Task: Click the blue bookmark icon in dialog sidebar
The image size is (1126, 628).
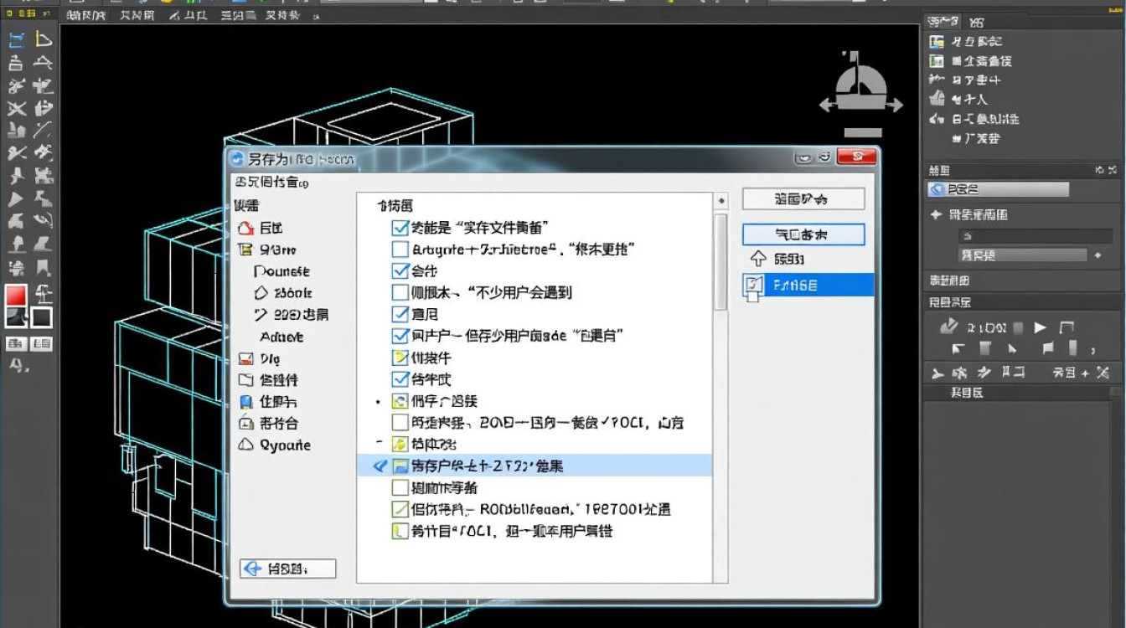Action: [245, 402]
